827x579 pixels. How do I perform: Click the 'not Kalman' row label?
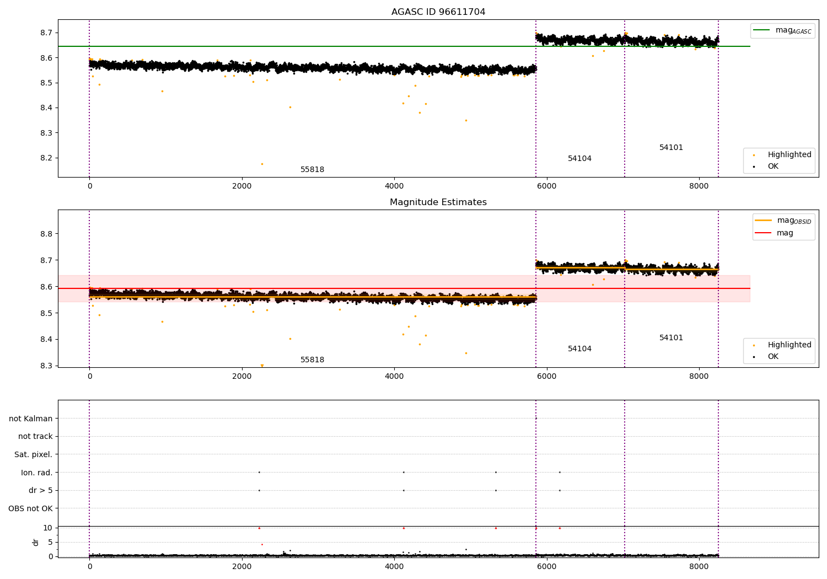[x=31, y=419]
